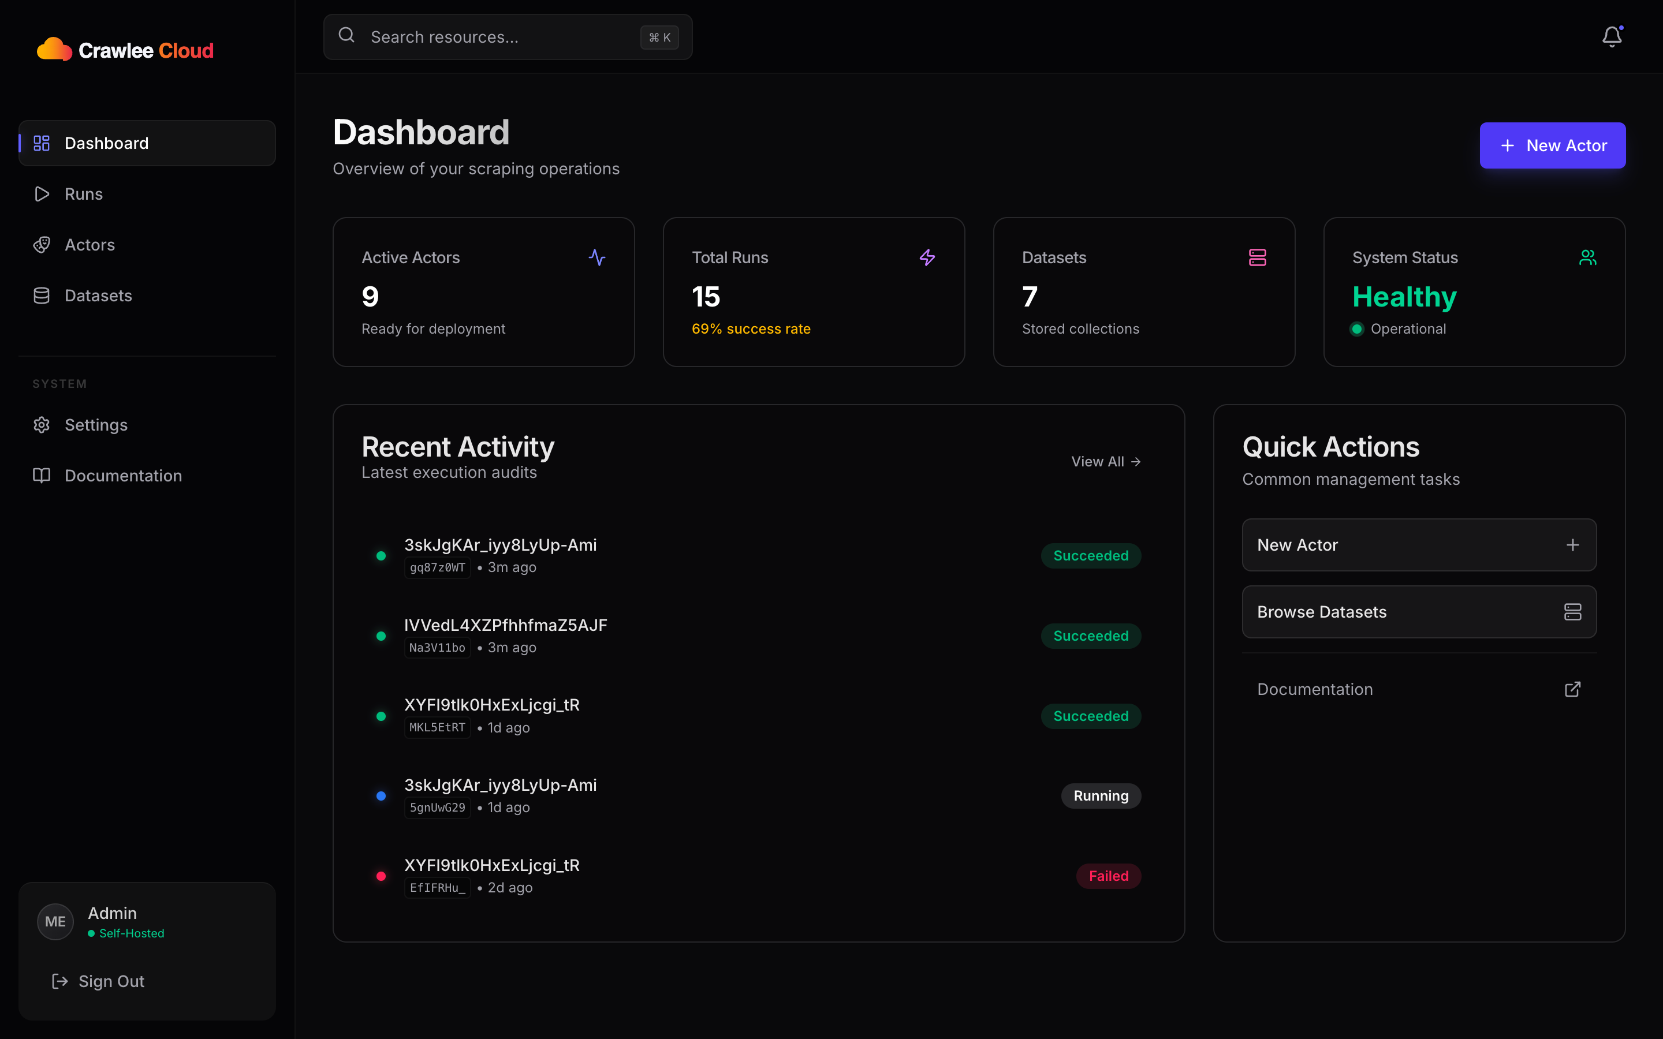Click the notification bell icon
Screen dimensions: 1663x1039
(1612, 36)
